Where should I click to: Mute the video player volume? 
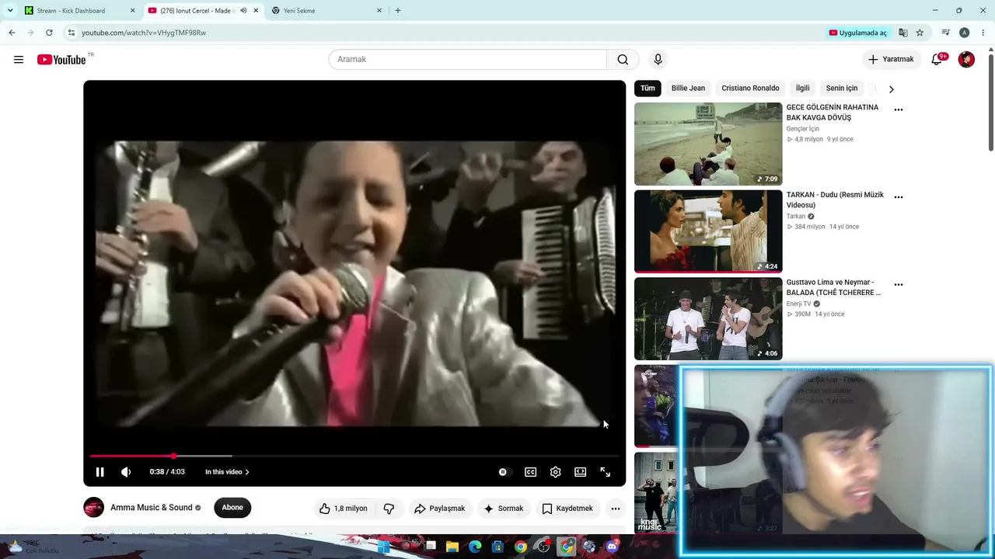[x=126, y=472]
